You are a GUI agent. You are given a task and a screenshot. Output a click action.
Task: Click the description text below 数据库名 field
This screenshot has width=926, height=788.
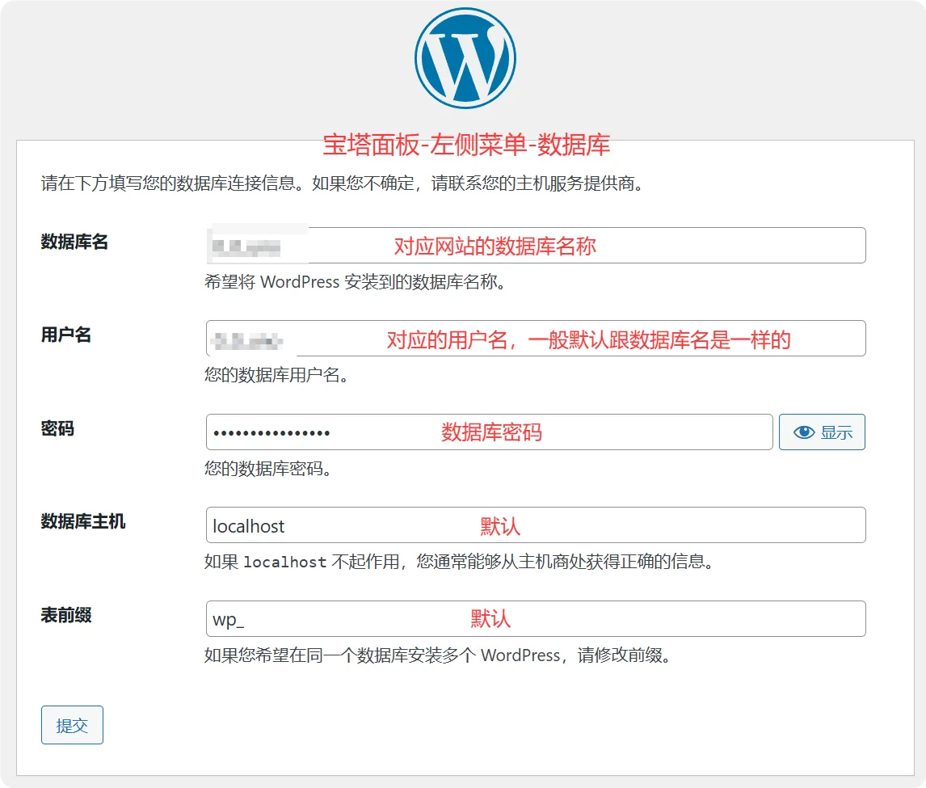point(356,284)
